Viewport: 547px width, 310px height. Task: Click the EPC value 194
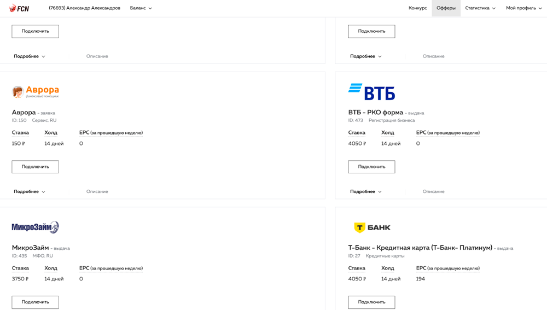tap(420, 279)
